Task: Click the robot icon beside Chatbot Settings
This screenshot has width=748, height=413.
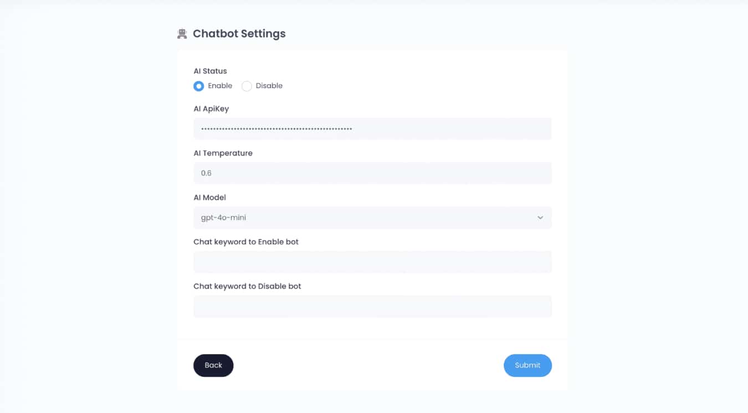Action: click(x=182, y=34)
